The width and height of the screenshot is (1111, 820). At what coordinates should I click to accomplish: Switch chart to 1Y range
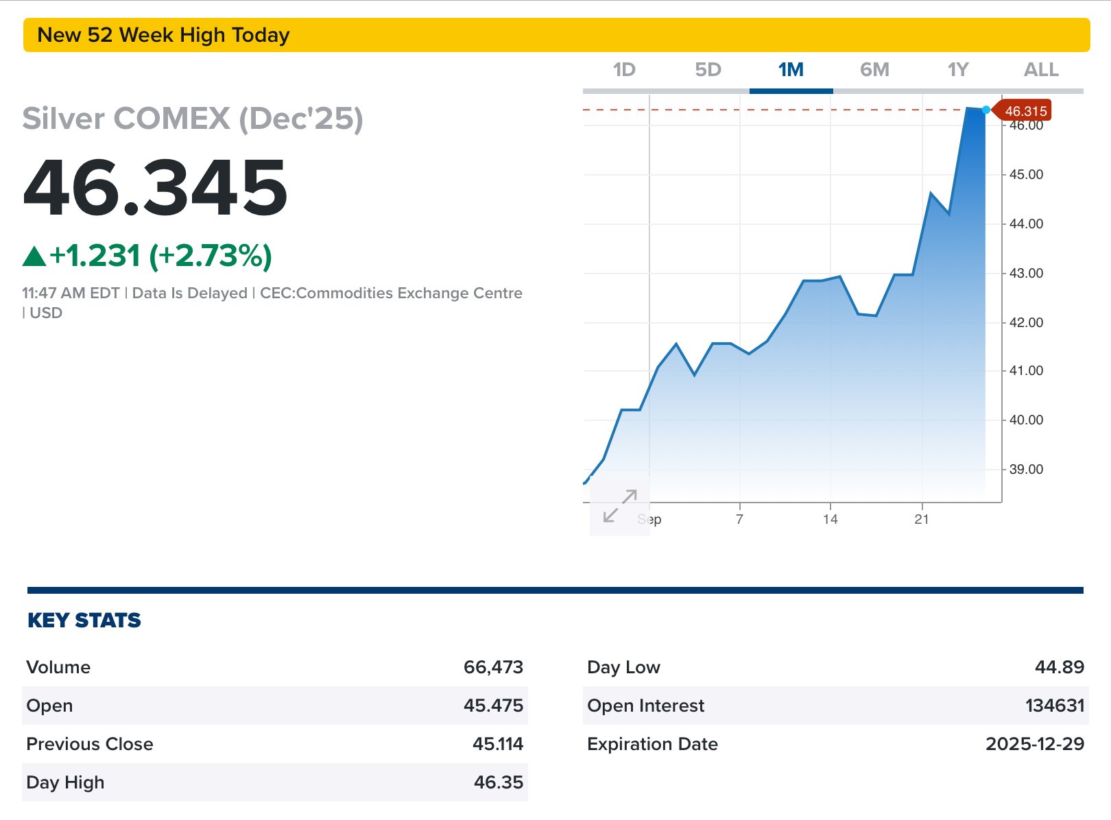coord(958,70)
